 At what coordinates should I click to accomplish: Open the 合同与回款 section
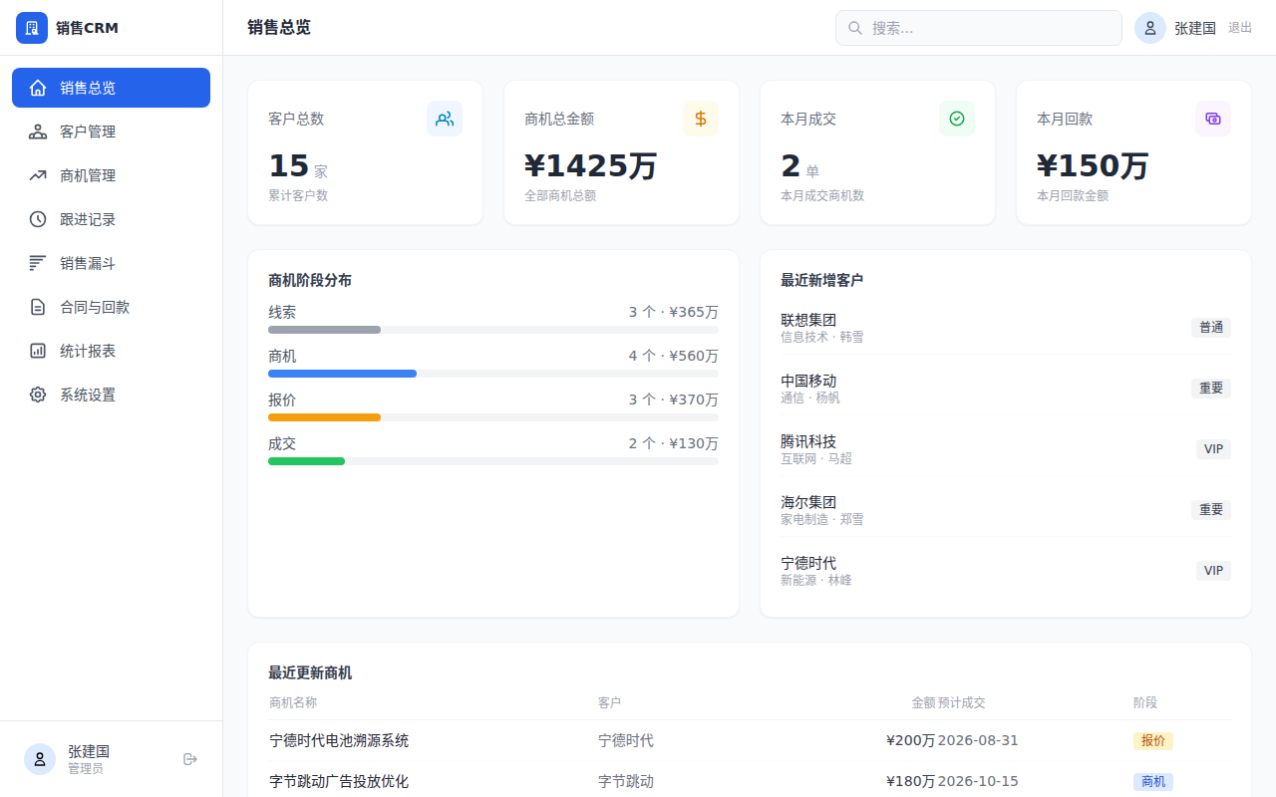pyautogui.click(x=111, y=307)
